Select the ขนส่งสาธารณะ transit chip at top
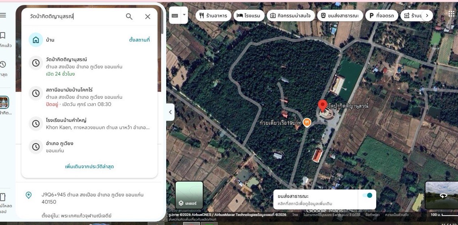 click(x=340, y=16)
